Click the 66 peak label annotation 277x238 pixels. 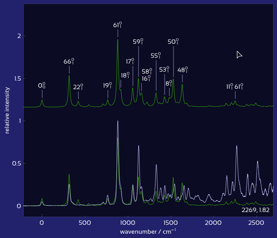69,62
